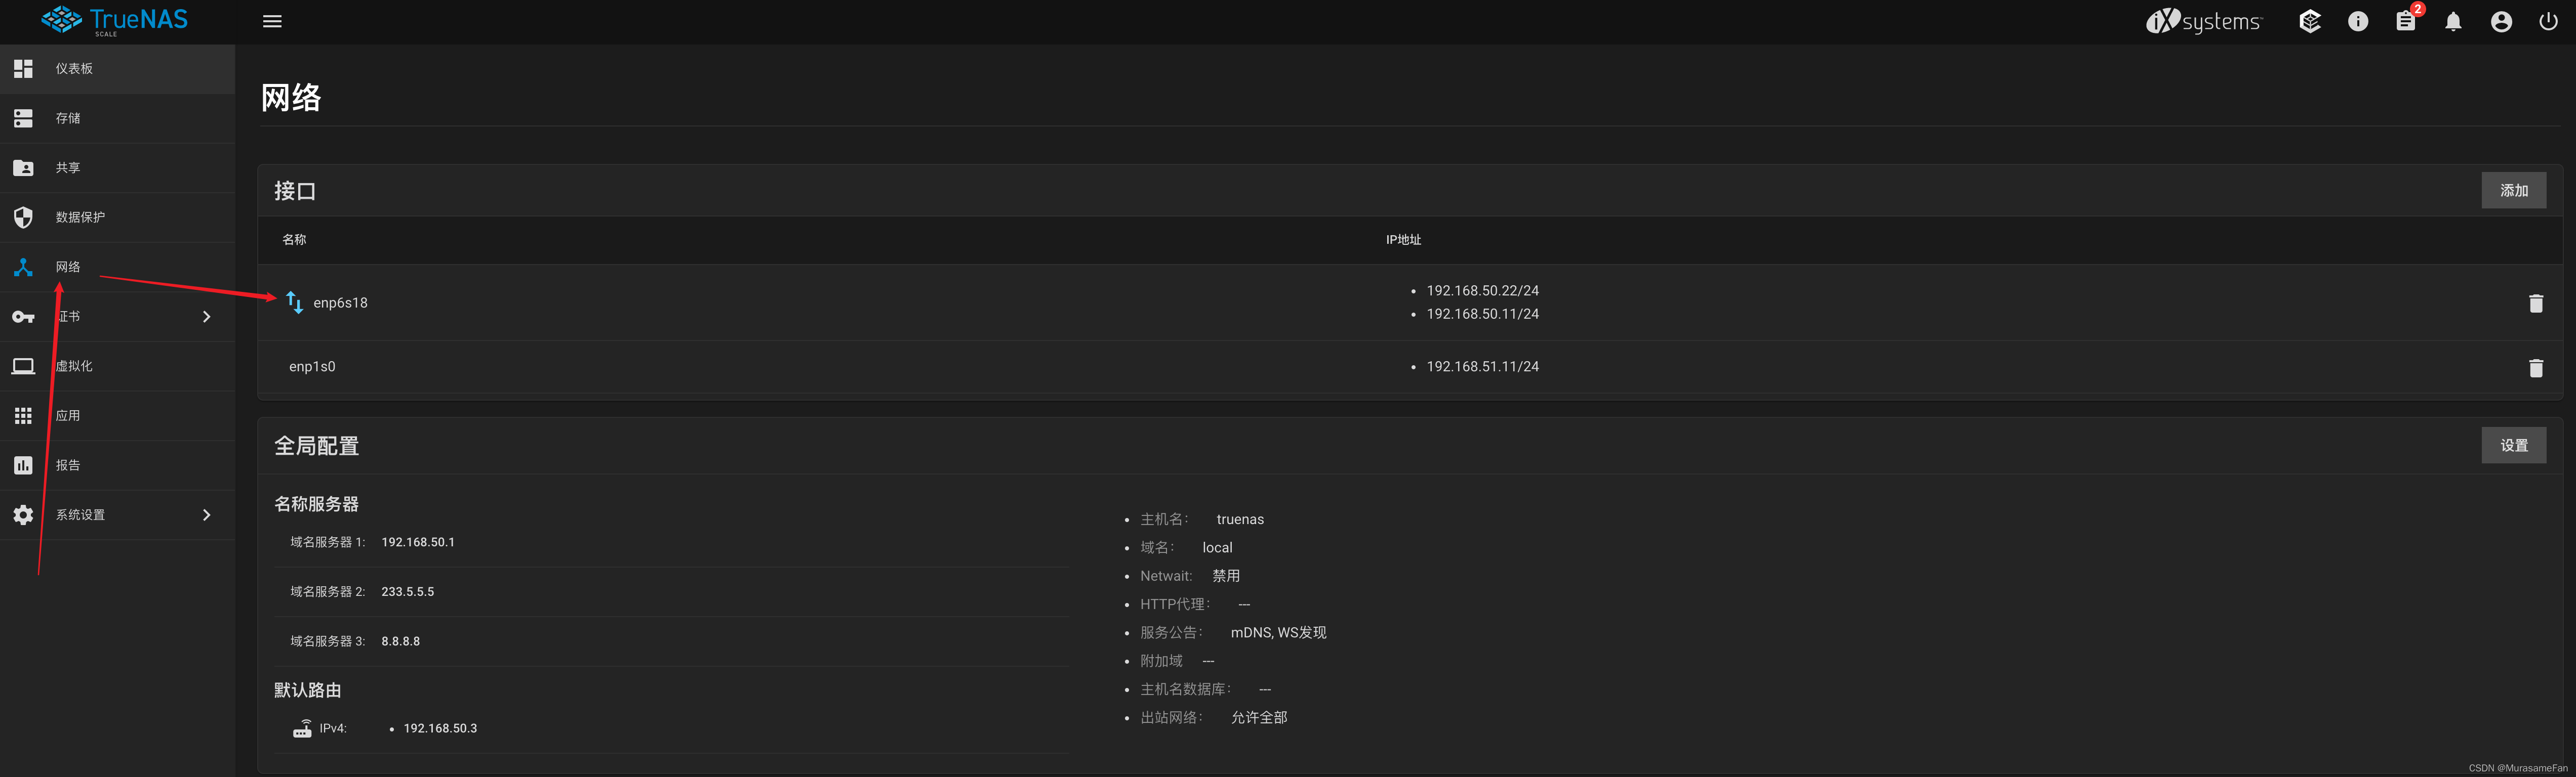Delete the enp1s0 interface with trash icon
2576x777 pixels.
pos(2535,368)
